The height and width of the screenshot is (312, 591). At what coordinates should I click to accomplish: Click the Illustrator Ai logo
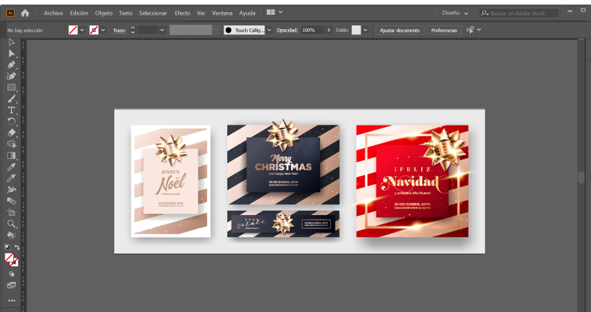tap(11, 13)
